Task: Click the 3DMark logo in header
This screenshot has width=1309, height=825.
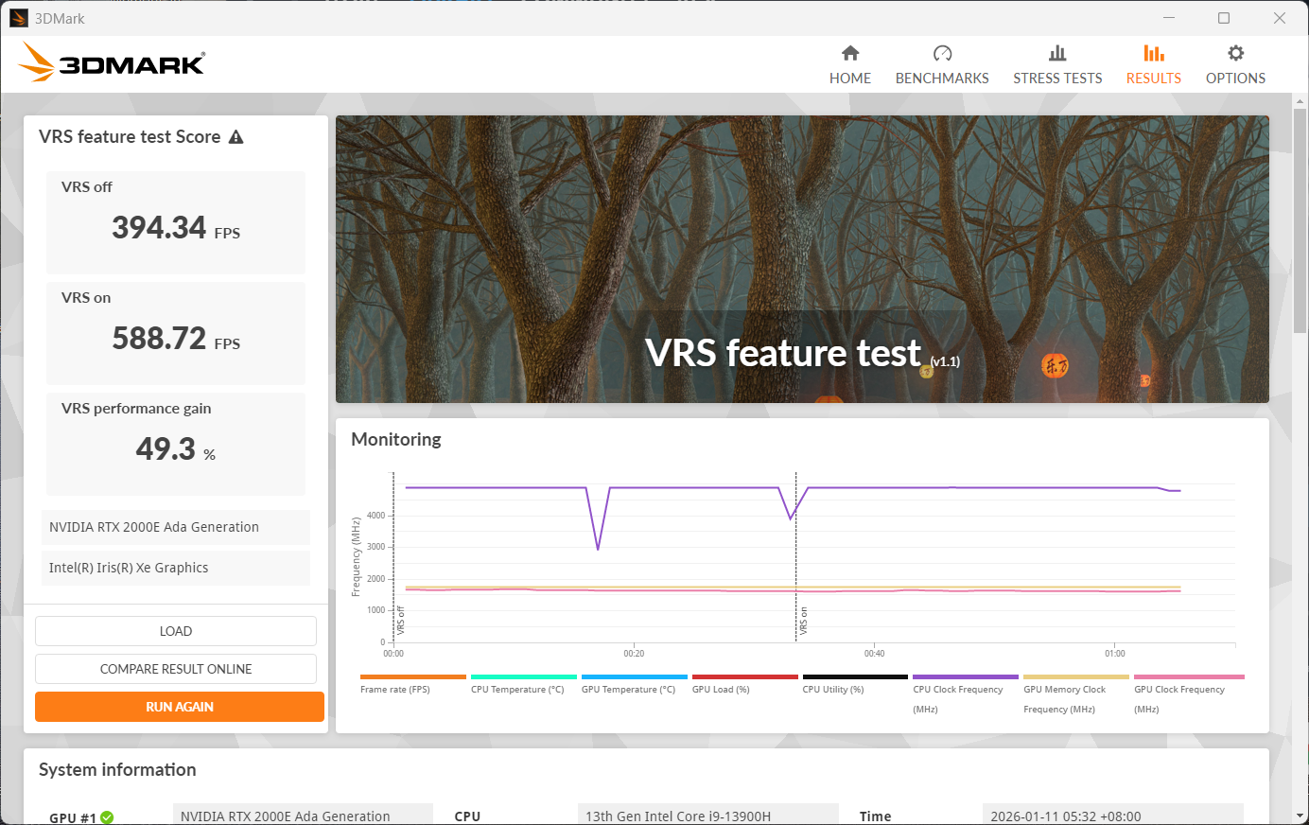Action: click(112, 62)
